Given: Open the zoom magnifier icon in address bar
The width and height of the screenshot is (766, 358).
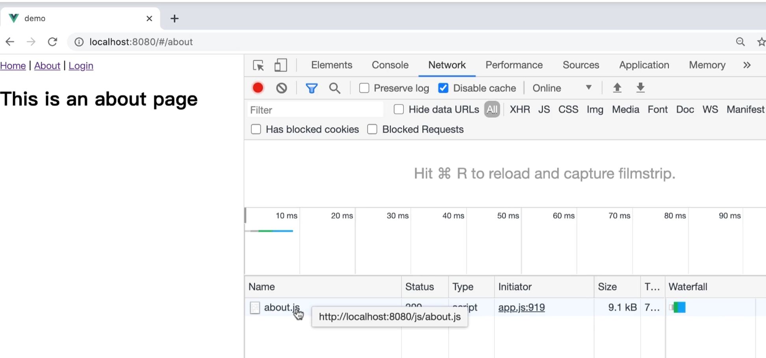Looking at the screenshot, I should [740, 42].
